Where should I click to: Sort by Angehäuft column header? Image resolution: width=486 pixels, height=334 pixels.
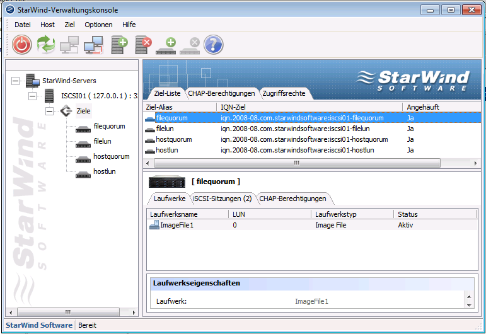(x=442, y=107)
